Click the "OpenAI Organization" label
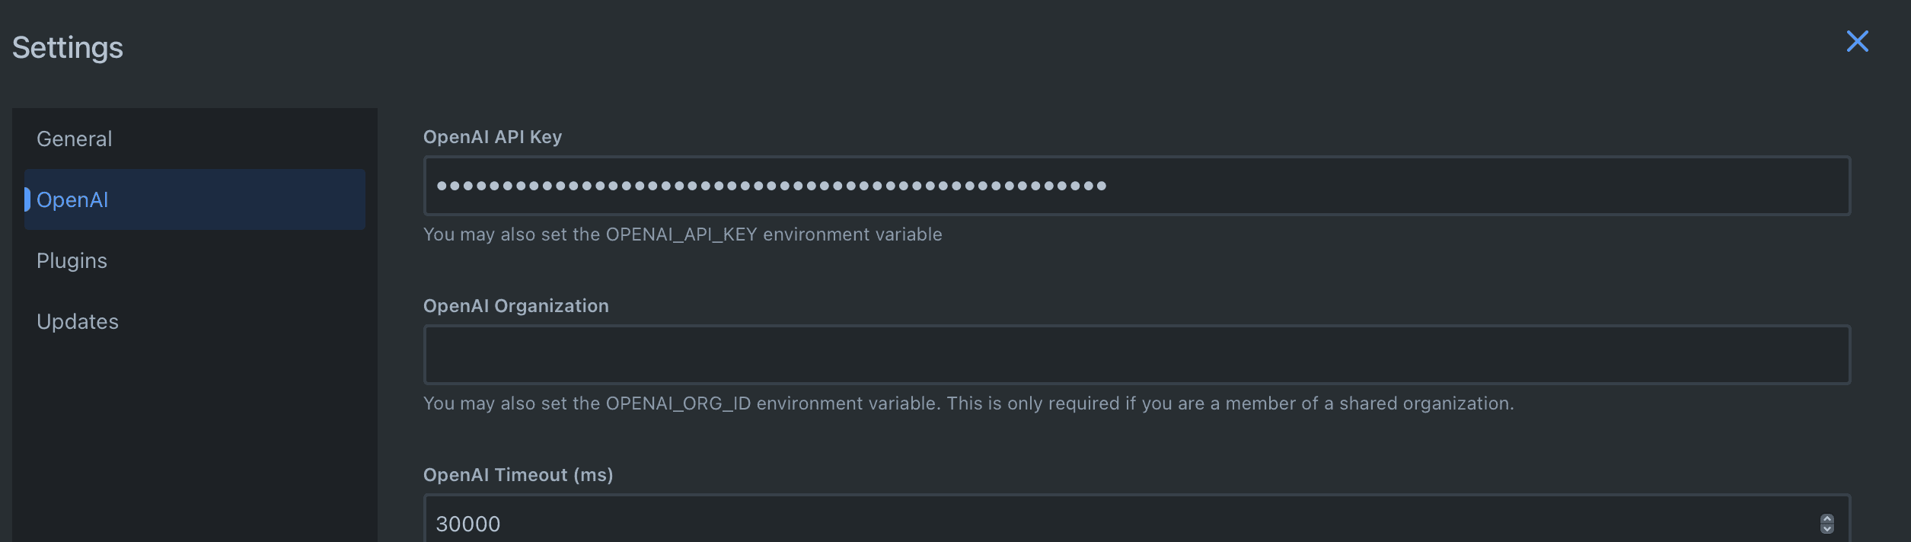Viewport: 1911px width, 542px height. click(x=516, y=306)
